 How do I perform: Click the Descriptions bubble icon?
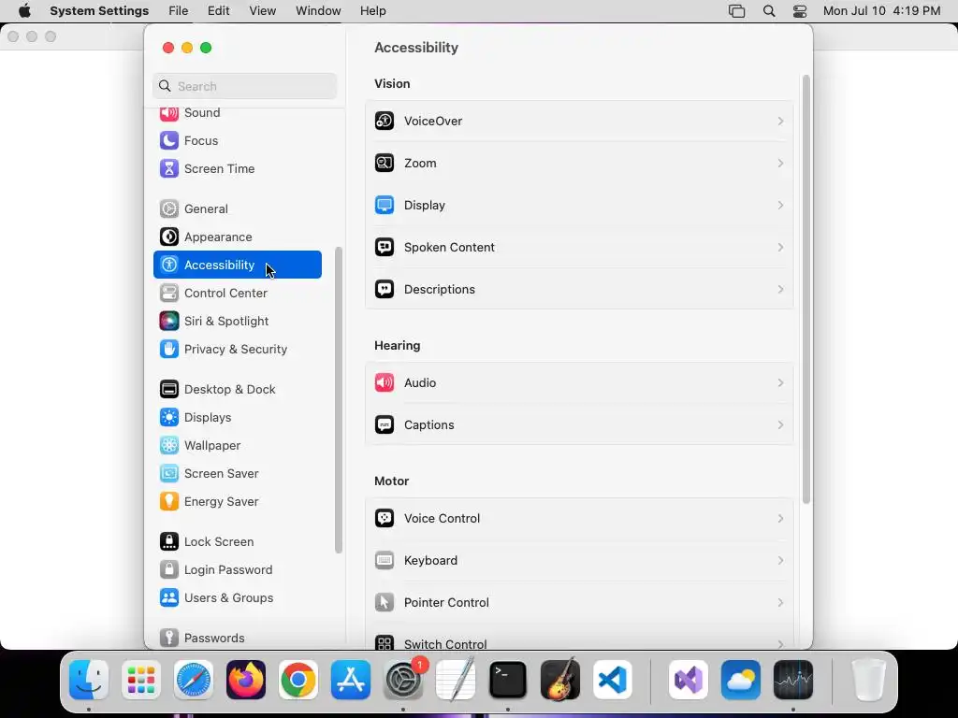pos(385,290)
